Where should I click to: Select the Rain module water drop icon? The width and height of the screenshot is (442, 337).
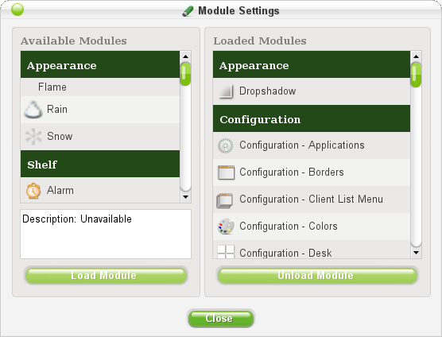pos(33,110)
